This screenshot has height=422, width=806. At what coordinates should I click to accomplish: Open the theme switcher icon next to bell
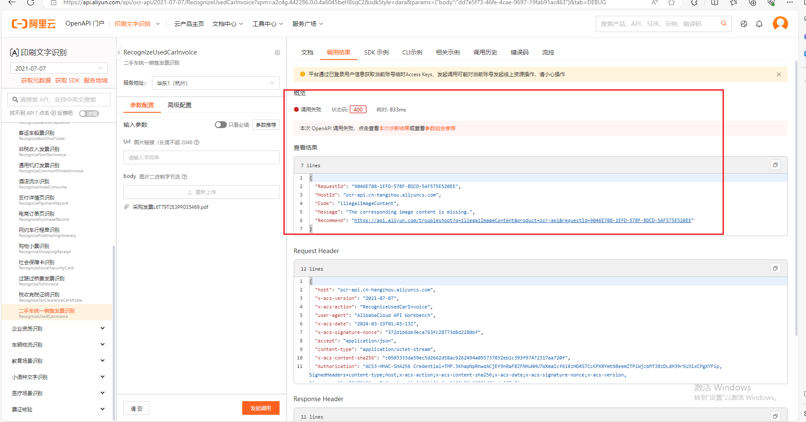[744, 24]
